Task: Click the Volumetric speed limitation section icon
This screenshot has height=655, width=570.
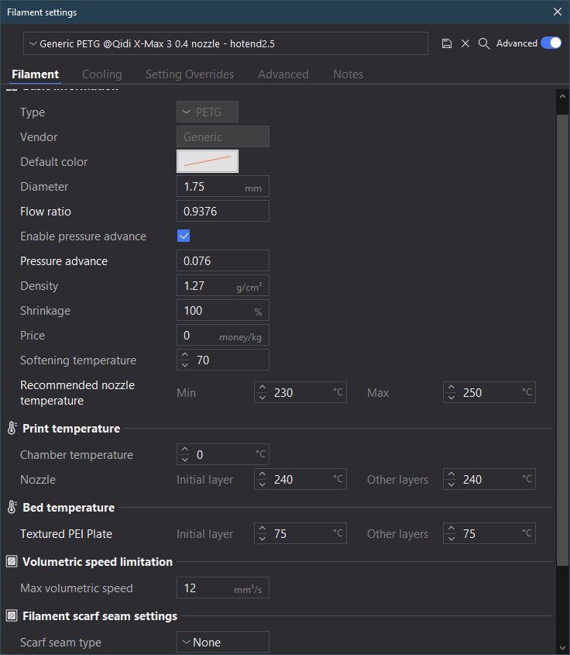Action: 12,562
